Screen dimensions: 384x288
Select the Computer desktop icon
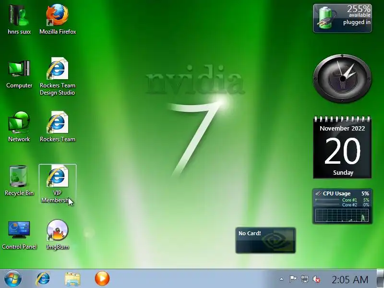click(x=19, y=73)
